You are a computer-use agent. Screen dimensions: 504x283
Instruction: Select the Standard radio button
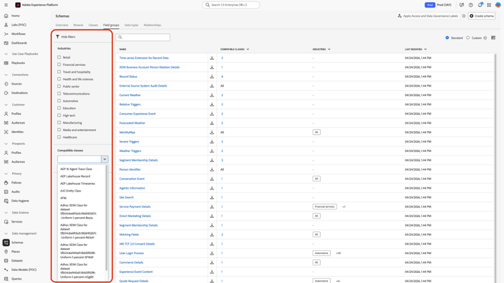click(447, 38)
